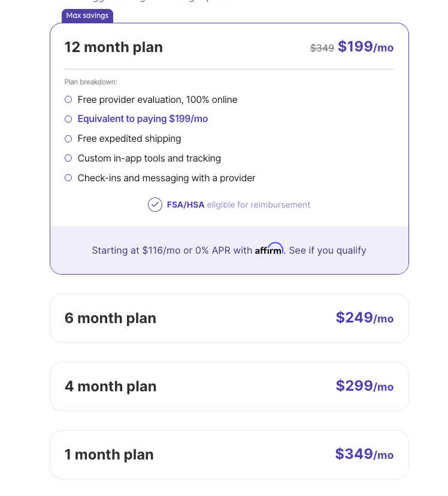Select the 1 month plan option
This screenshot has height=496, width=448.
tap(109, 455)
